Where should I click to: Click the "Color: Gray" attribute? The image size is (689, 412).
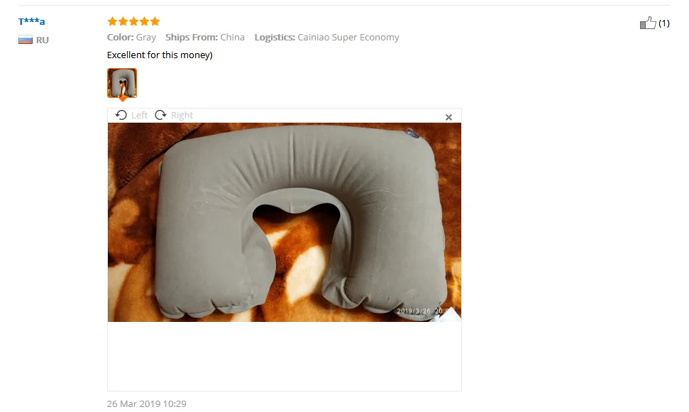131,38
